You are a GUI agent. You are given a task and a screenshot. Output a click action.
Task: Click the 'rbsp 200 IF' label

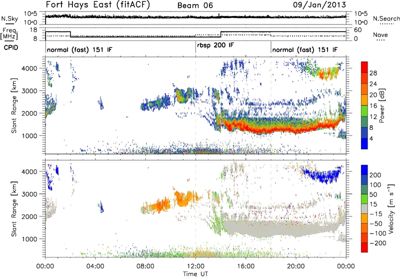tap(215, 45)
